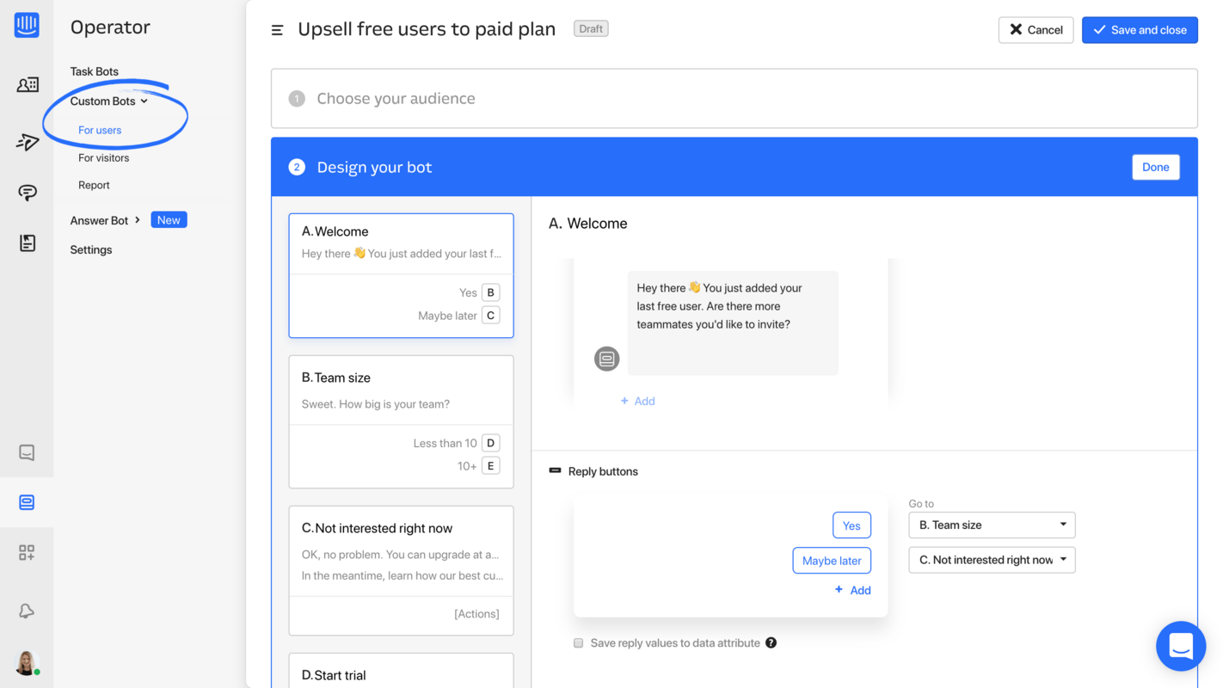Viewport: 1223px width, 688px height.
Task: Add a new reply button with Add link
Action: click(x=853, y=590)
